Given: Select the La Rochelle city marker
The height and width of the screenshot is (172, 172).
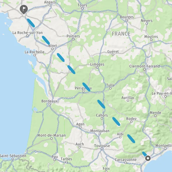Looking at the screenshot, I should coord(34,55).
